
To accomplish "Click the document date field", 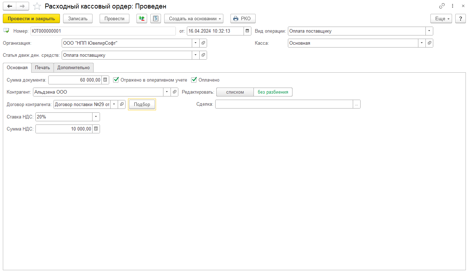I will point(215,31).
